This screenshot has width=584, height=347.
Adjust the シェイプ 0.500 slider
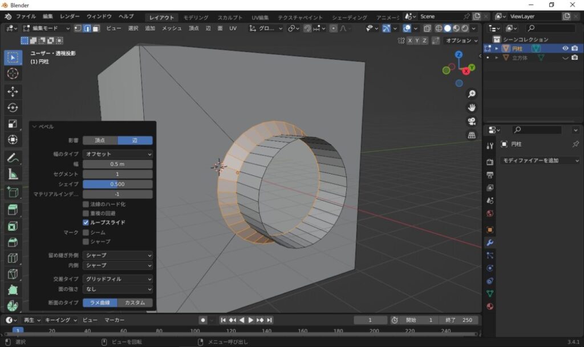pyautogui.click(x=117, y=184)
